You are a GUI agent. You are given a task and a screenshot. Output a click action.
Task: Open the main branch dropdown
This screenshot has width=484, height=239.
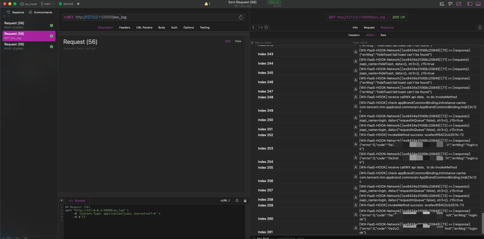point(47,4)
